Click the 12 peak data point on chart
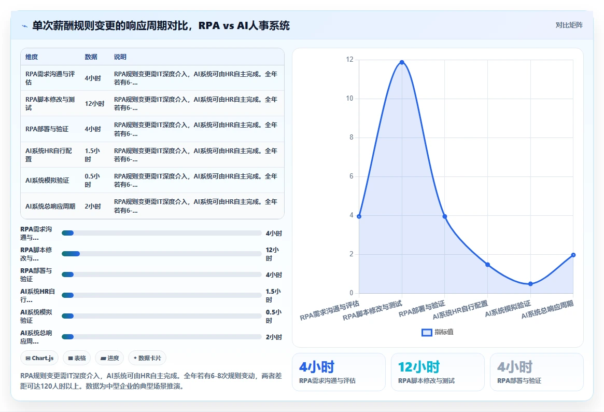This screenshot has height=412, width=604. pyautogui.click(x=402, y=62)
